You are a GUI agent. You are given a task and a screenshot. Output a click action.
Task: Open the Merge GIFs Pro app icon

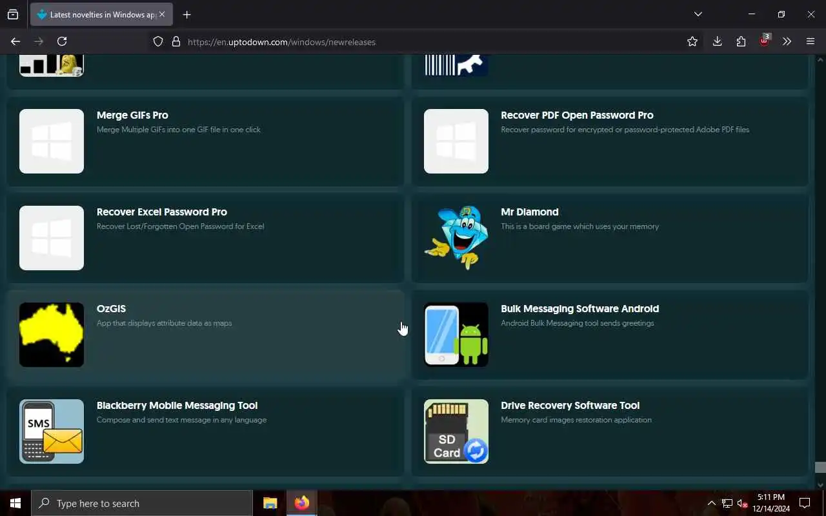pos(52,141)
